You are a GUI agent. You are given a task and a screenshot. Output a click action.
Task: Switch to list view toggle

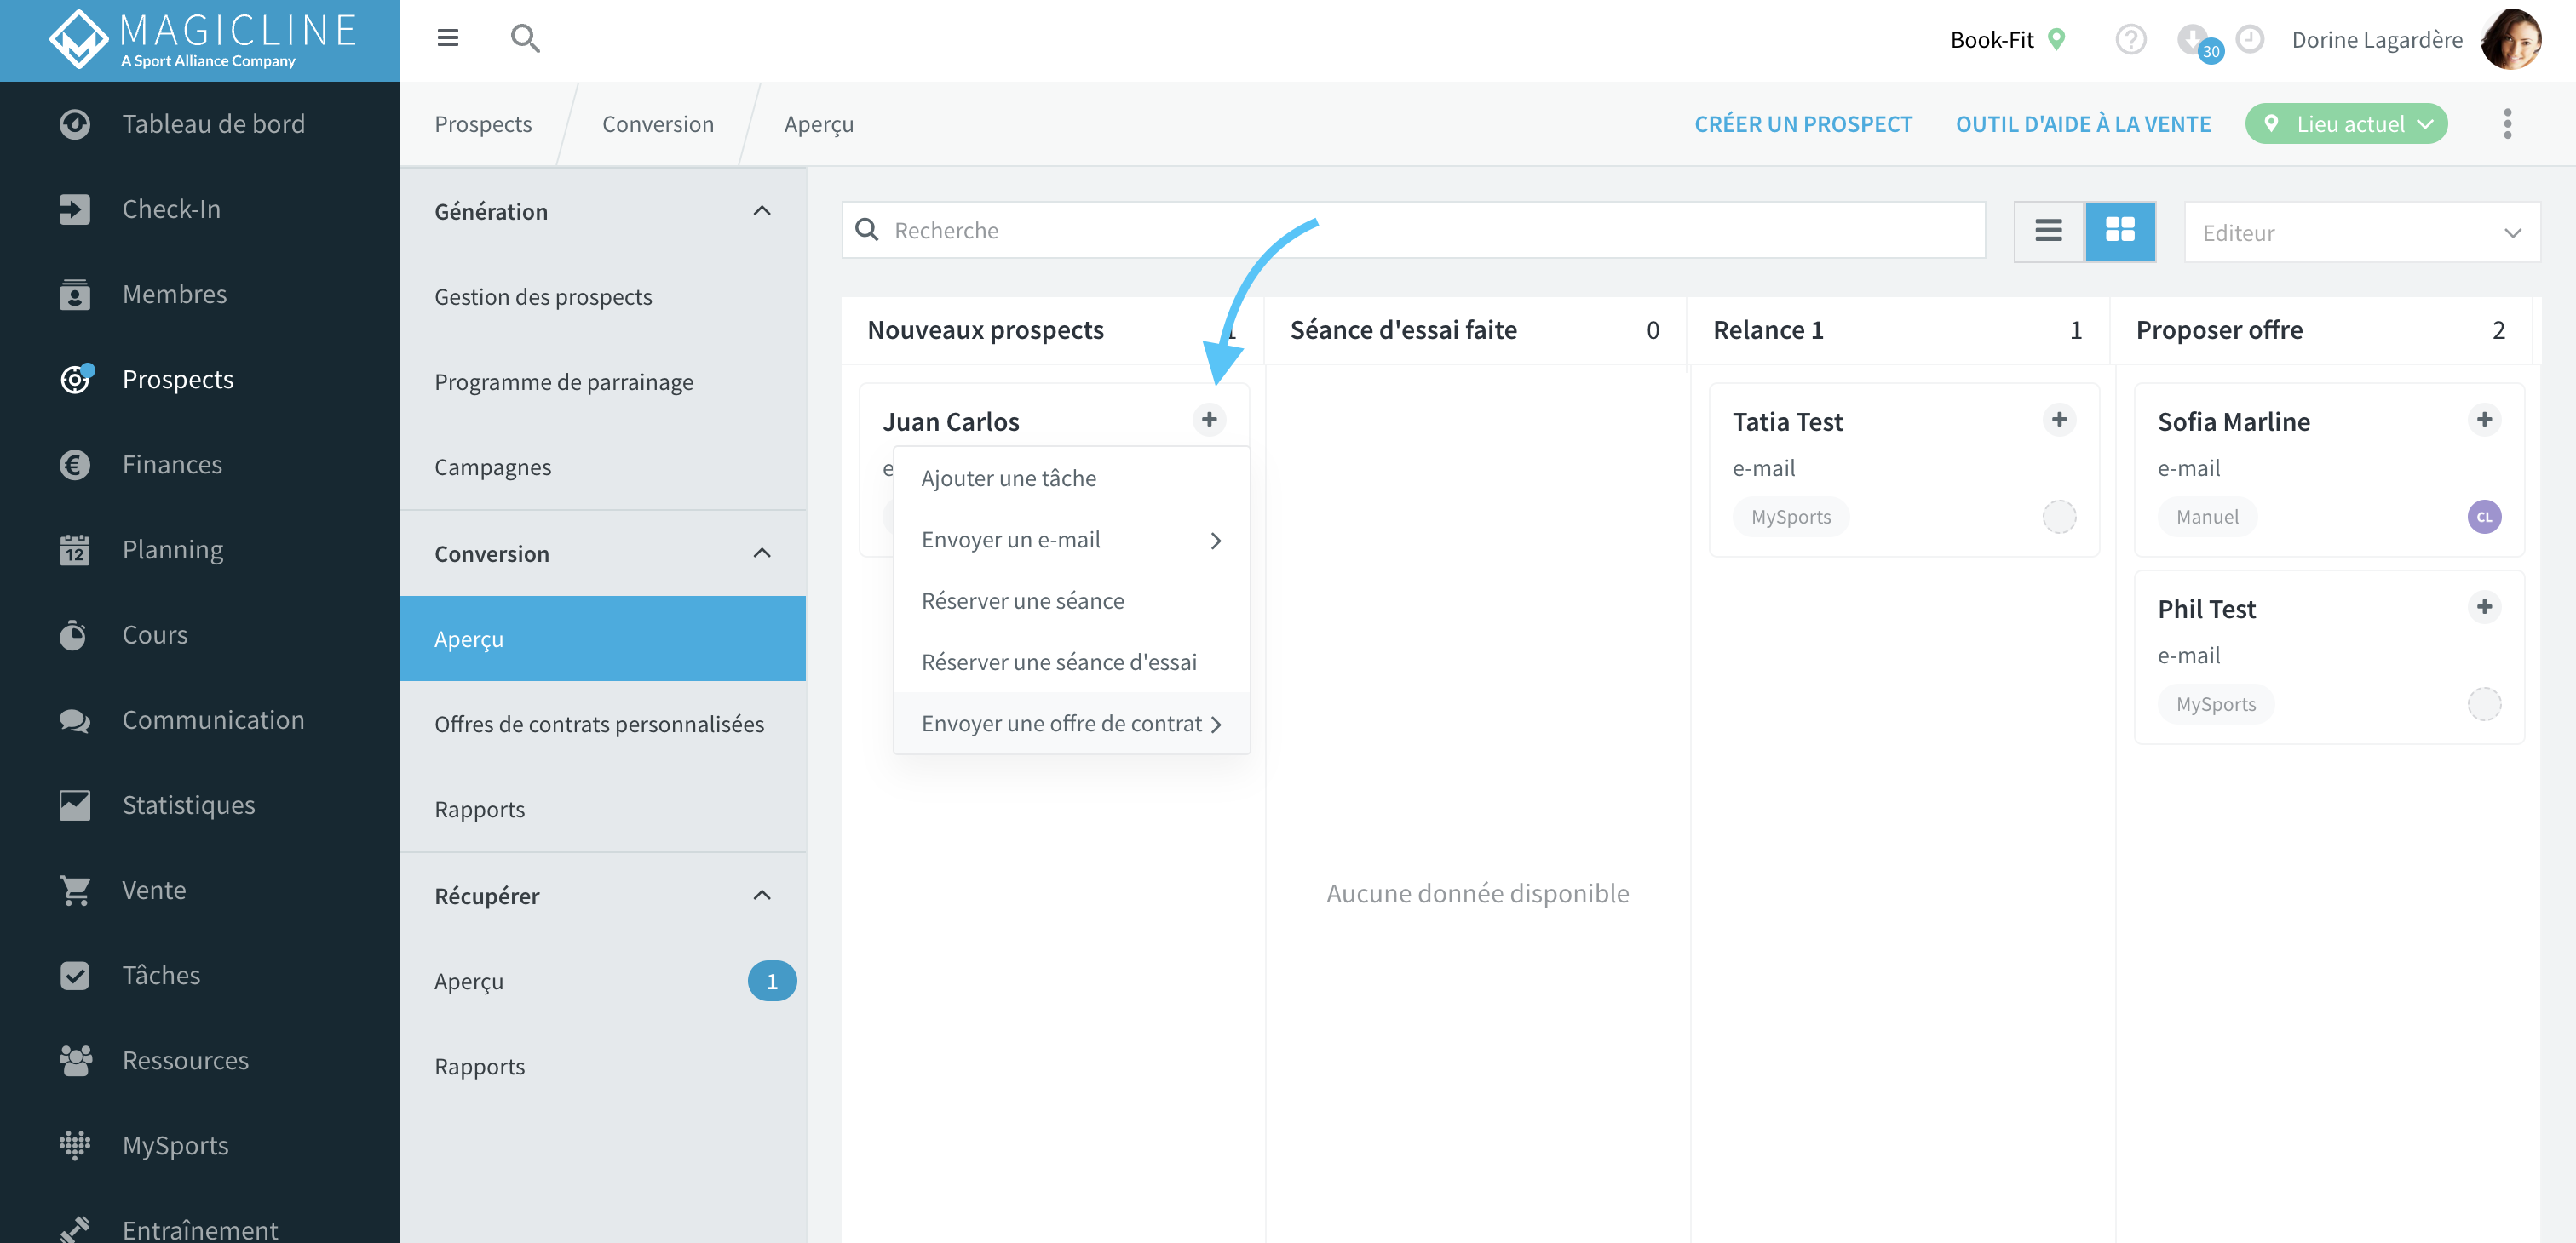[2048, 231]
